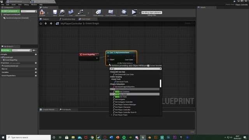Open debug object filter dropdown

tap(152, 12)
